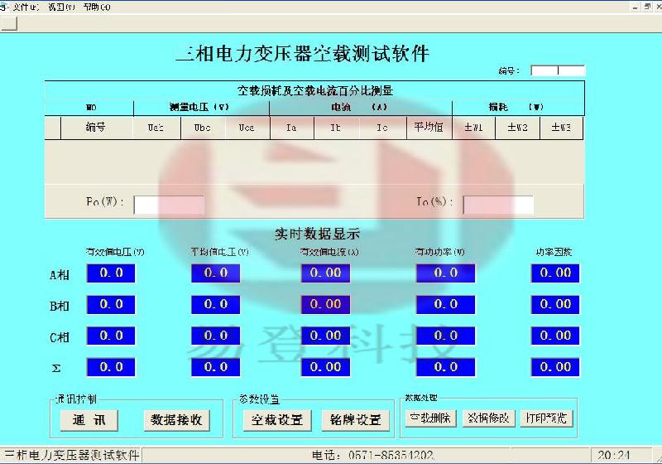
Task: Open 铭牌设置 nameplate settings
Action: point(356,420)
